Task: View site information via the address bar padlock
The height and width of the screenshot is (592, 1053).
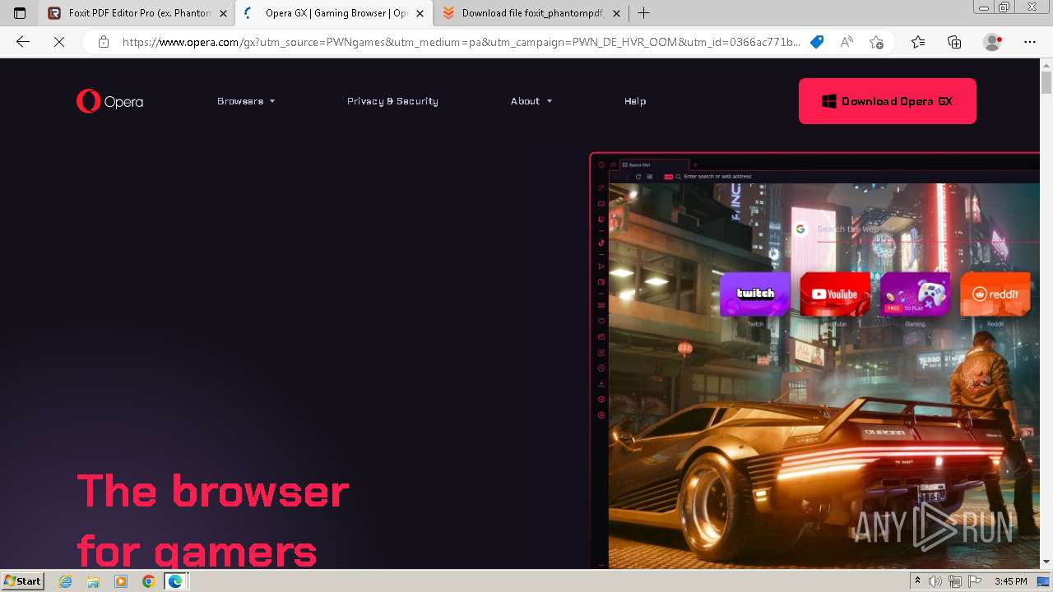Action: click(104, 42)
